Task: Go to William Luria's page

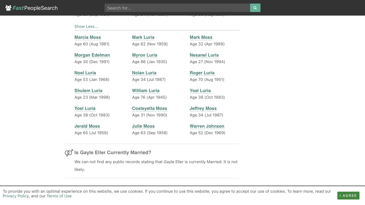Action: [146, 91]
